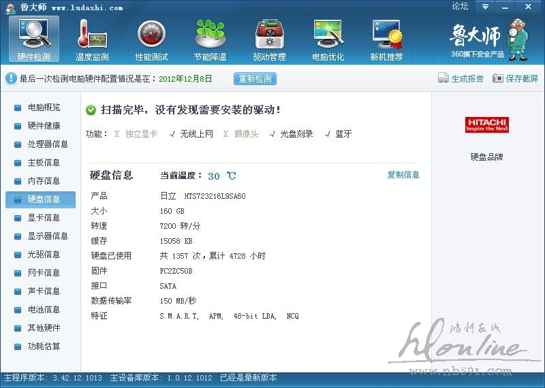Open the 硬件检测 hardware detection icon
This screenshot has width=545, height=388.
point(33,34)
